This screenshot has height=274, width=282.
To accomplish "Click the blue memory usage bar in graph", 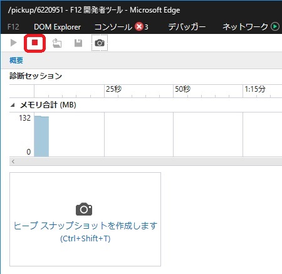I will click(41, 136).
